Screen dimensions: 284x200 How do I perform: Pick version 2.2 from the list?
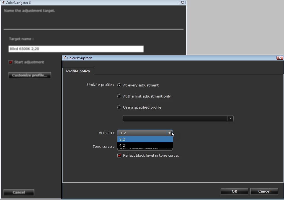tap(145, 140)
